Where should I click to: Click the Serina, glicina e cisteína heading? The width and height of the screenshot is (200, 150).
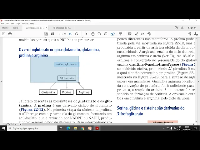click(x=151, y=111)
